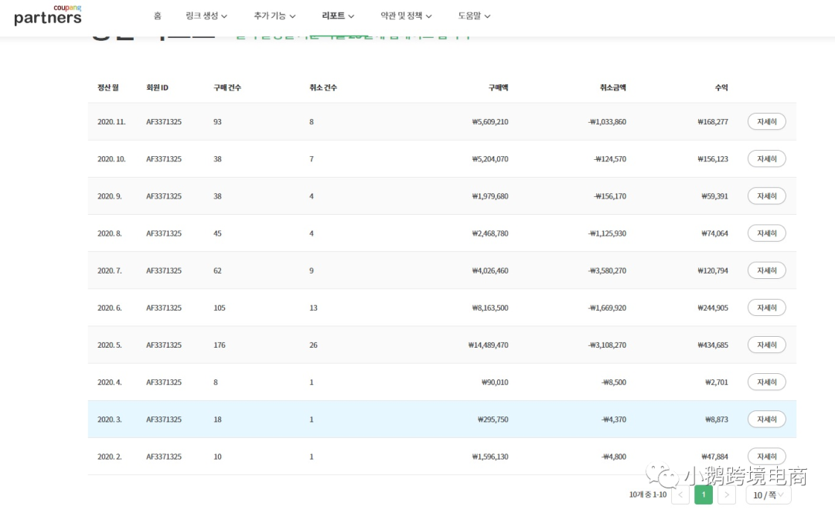Select the ₩8,873 revenue value
835x513 pixels.
[x=717, y=420]
